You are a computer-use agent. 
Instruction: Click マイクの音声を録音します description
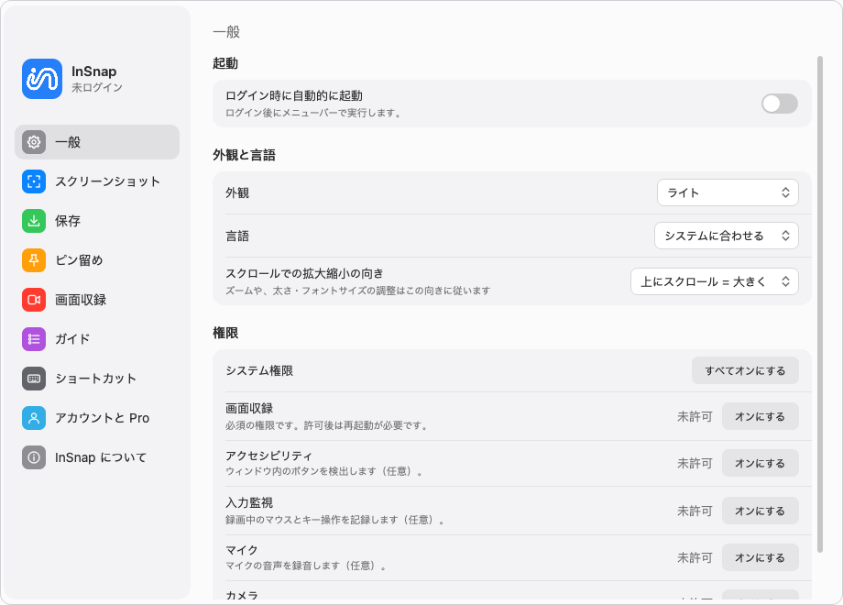(305, 566)
